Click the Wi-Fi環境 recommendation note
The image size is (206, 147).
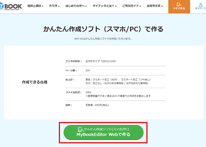pyautogui.click(x=118, y=96)
